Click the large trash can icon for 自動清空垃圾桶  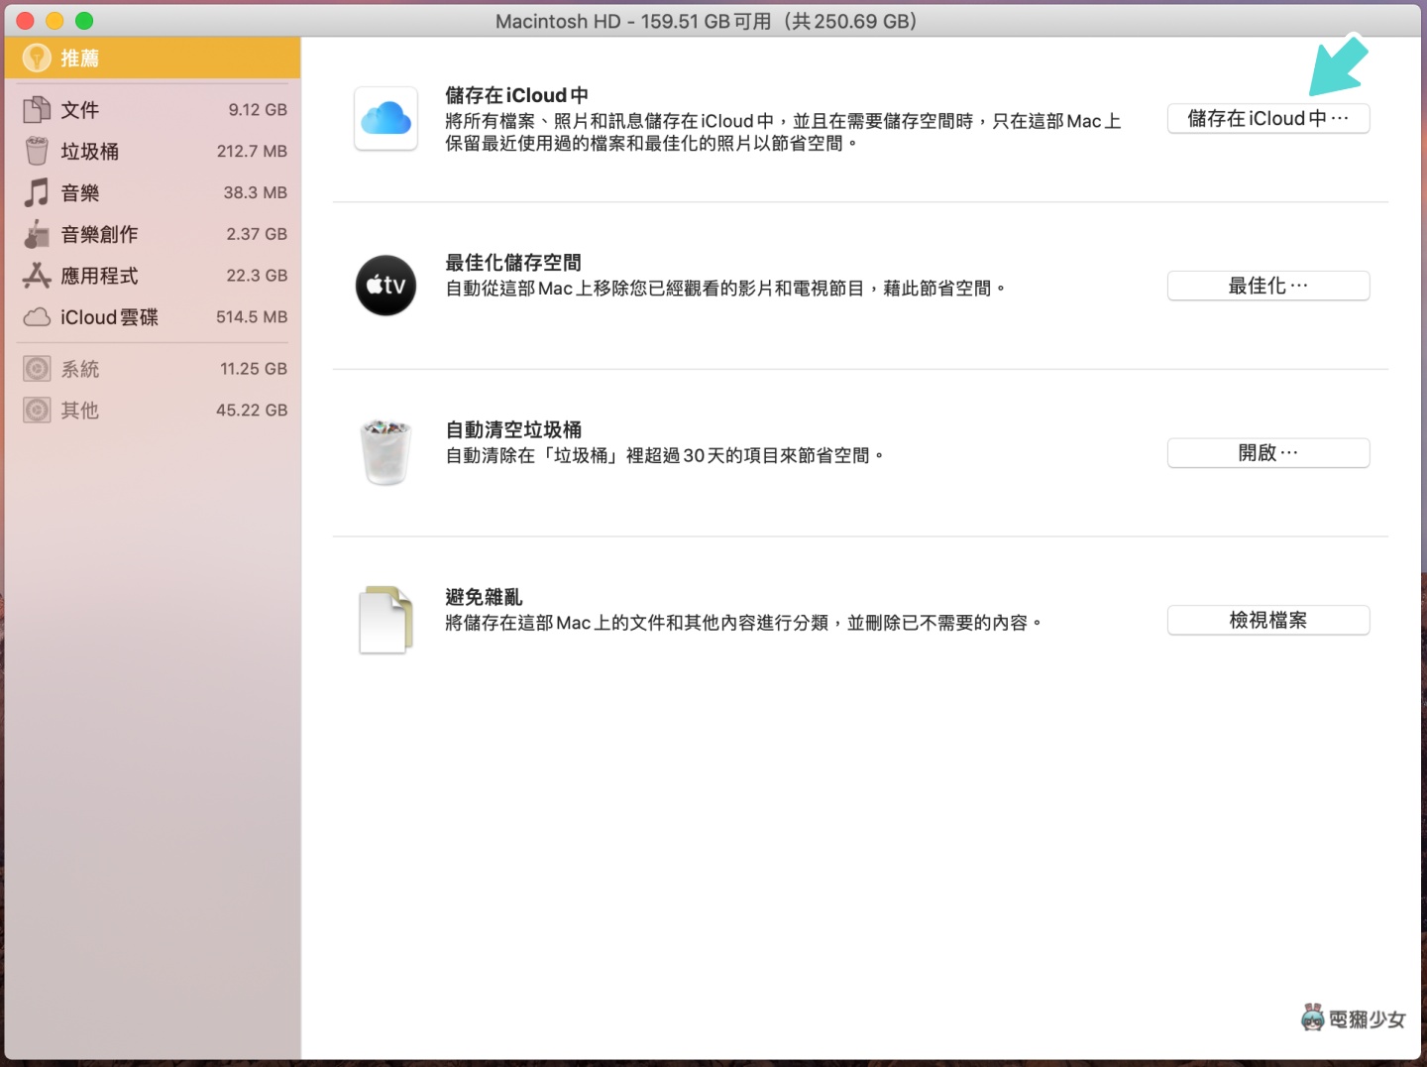(385, 453)
